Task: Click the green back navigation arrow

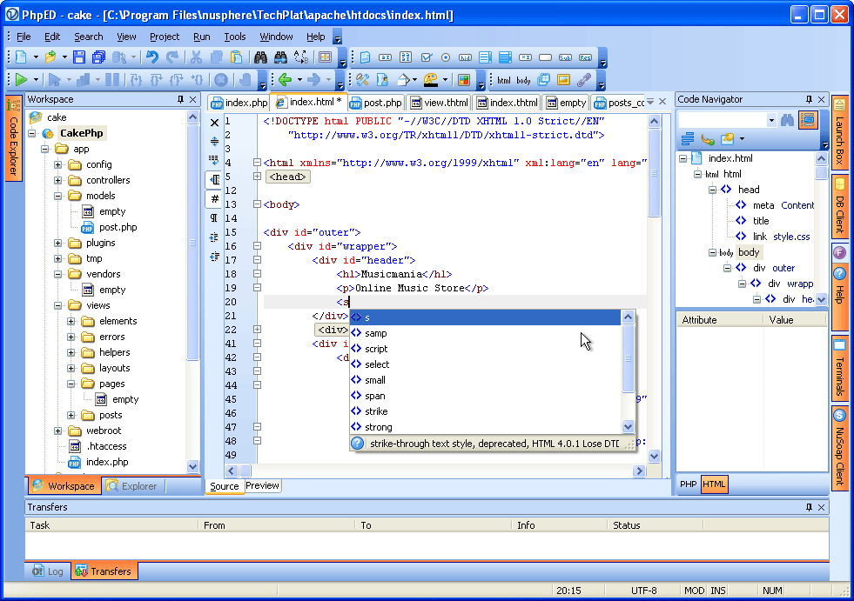Action: [285, 80]
